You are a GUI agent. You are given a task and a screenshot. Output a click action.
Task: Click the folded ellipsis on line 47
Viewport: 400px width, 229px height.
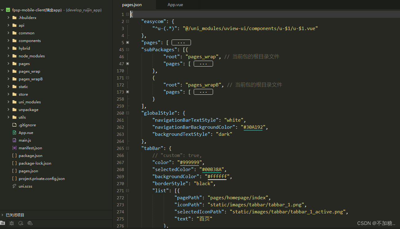coord(203,64)
